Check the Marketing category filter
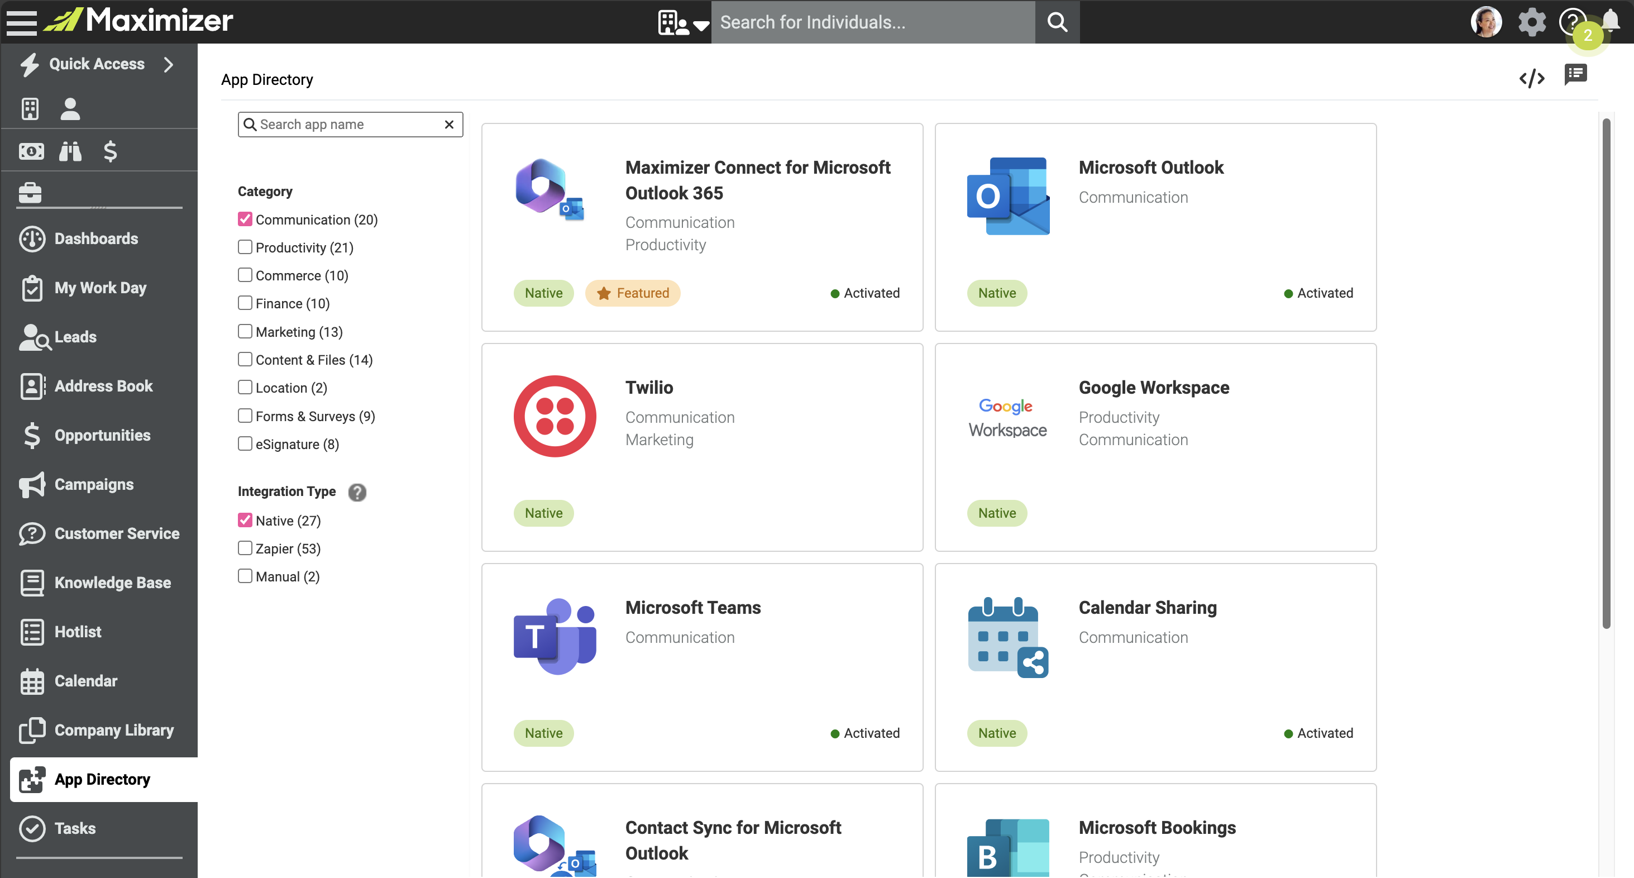1634x878 pixels. tap(245, 331)
